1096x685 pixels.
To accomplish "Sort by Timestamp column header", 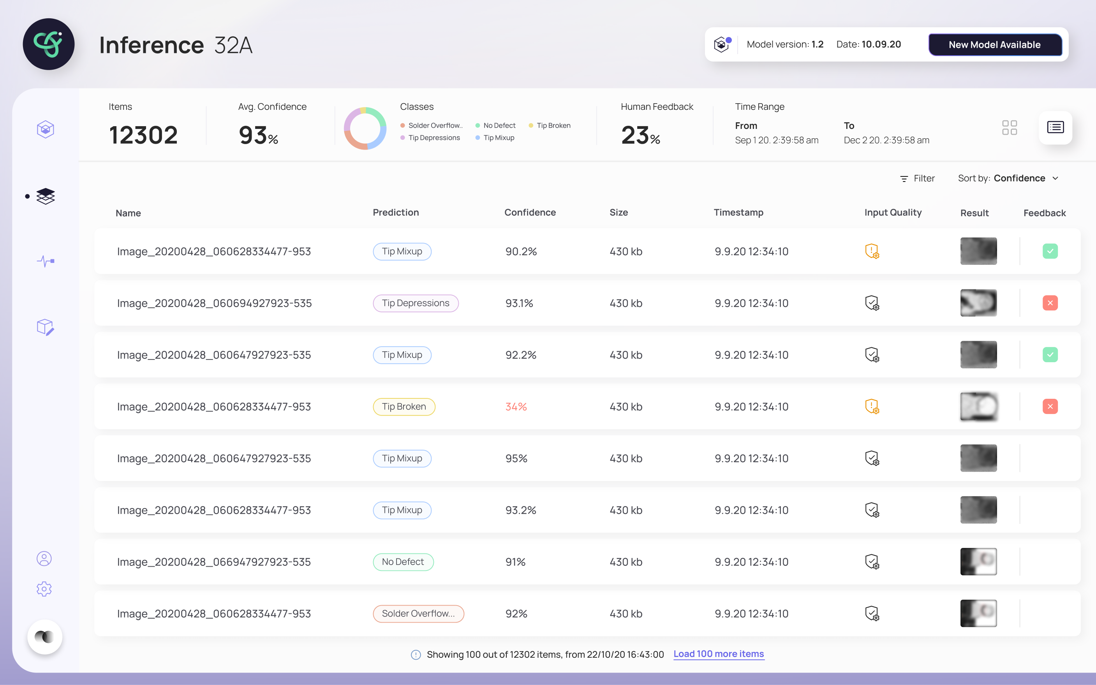I will click(738, 213).
